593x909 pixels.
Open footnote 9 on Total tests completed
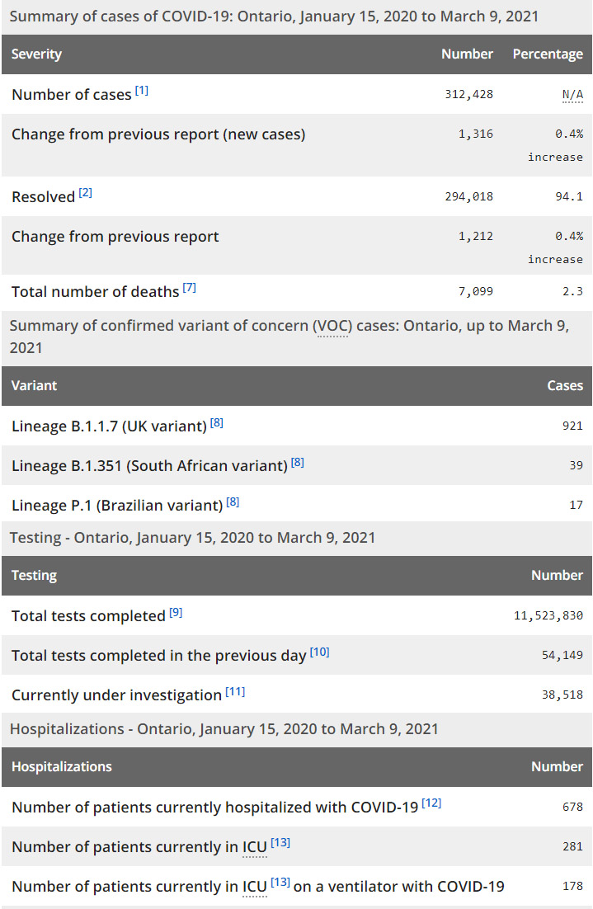point(176,612)
